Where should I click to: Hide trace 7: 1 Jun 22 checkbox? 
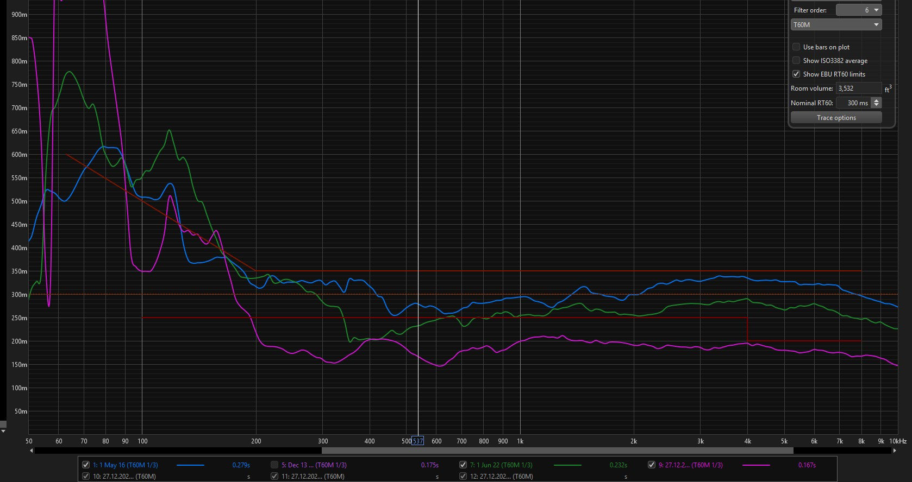click(463, 465)
